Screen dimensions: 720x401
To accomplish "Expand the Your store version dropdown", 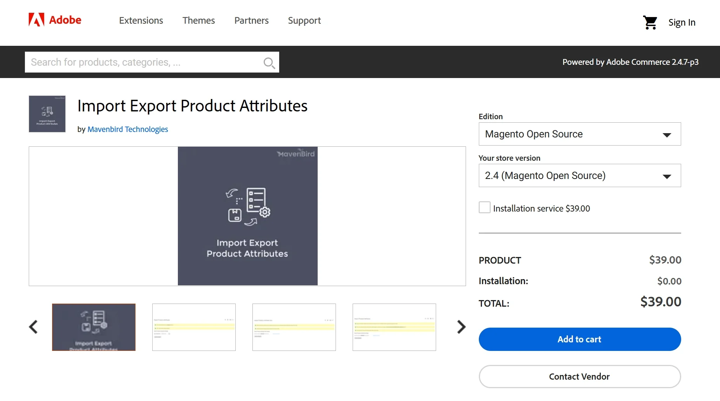I will (579, 175).
